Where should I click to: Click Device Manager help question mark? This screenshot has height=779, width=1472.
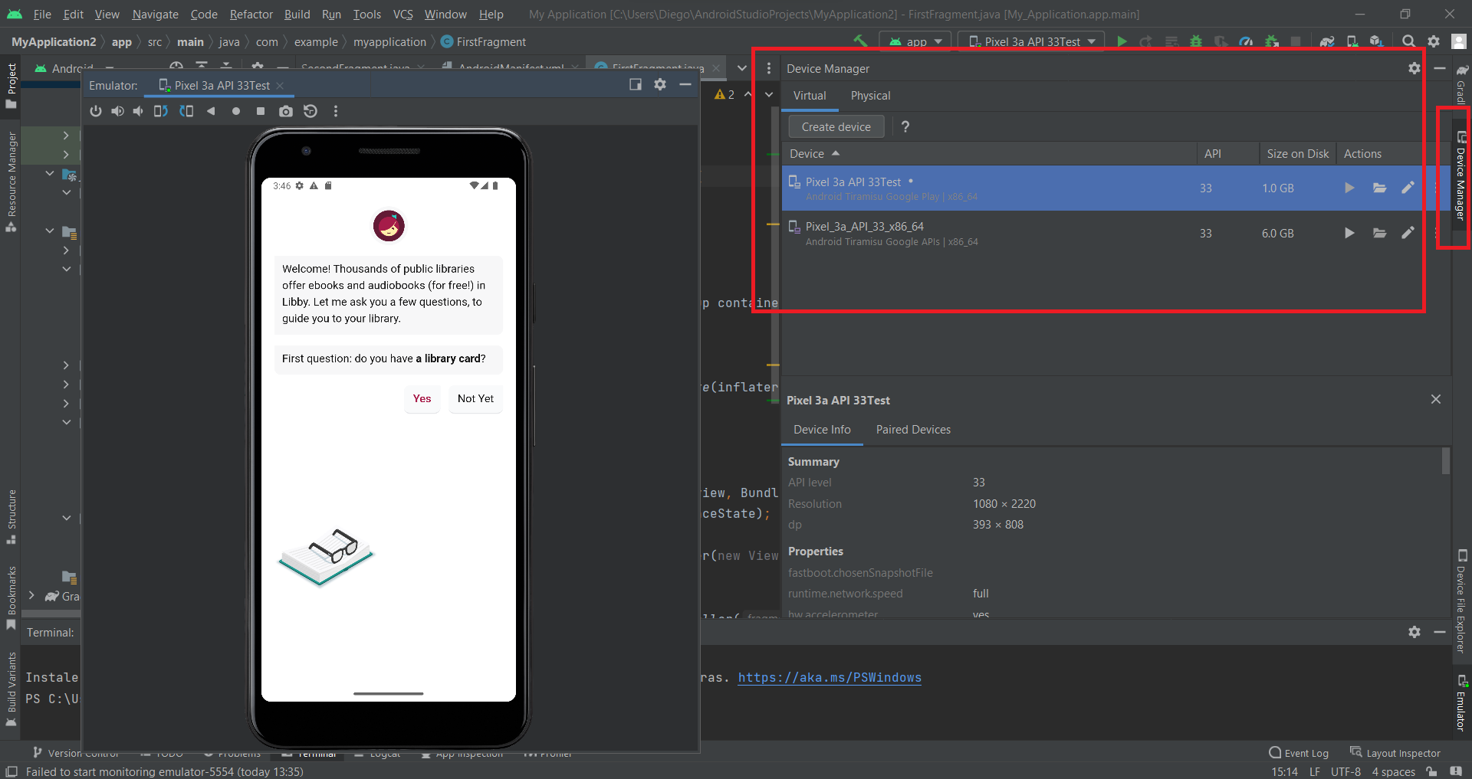click(905, 126)
